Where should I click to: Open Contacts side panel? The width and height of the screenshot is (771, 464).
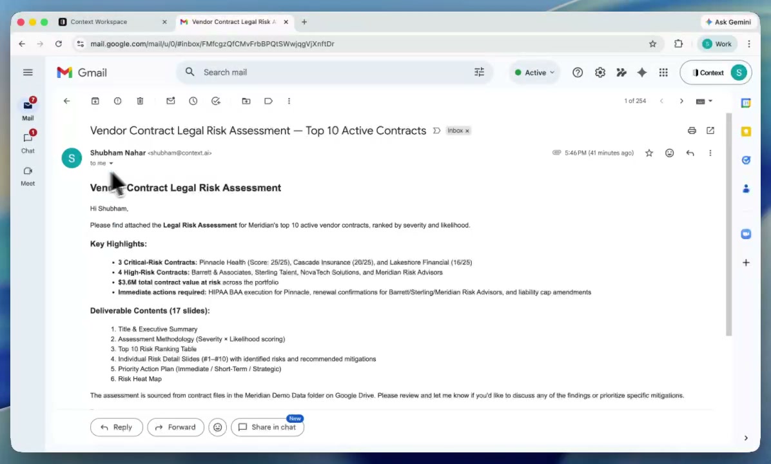(746, 189)
